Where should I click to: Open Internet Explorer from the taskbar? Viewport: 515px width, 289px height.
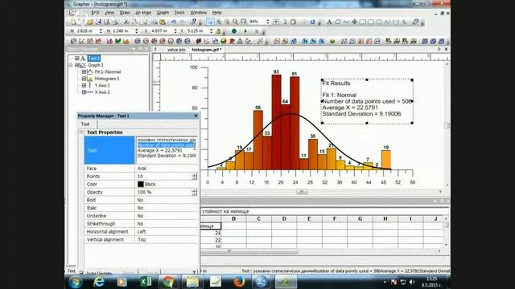pos(99,282)
